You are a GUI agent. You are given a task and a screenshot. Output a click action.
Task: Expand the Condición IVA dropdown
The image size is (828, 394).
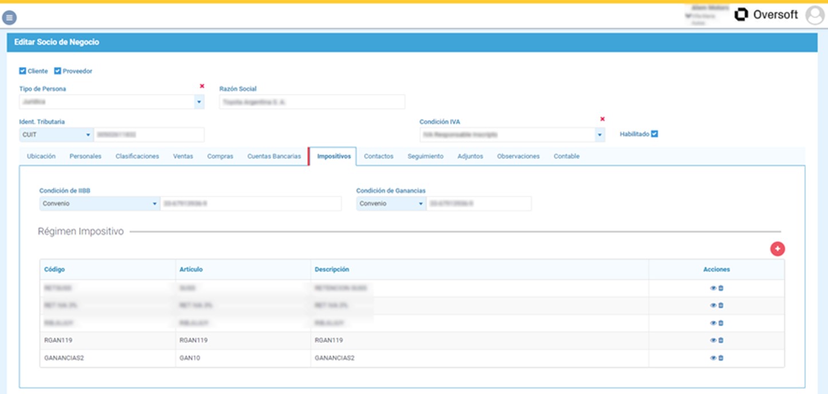tap(600, 135)
